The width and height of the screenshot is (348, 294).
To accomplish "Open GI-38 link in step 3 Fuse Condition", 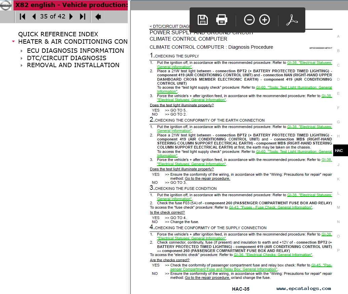I will coord(309,195).
